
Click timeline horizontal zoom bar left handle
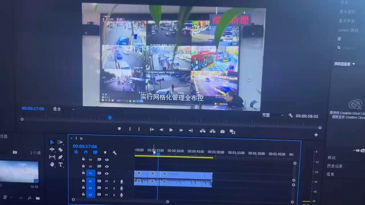point(73,200)
